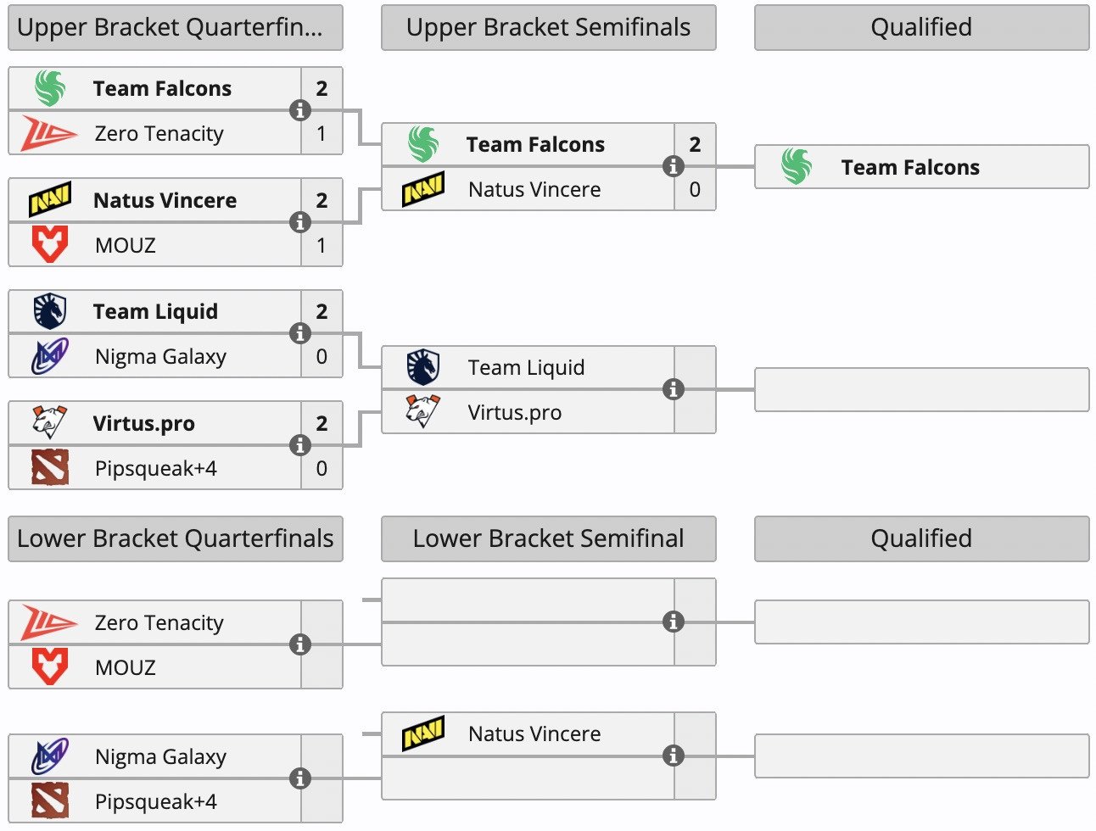The width and height of the screenshot is (1096, 831).
Task: Open info for Natus Vincere vs MOUZ match
Action: coord(299,222)
